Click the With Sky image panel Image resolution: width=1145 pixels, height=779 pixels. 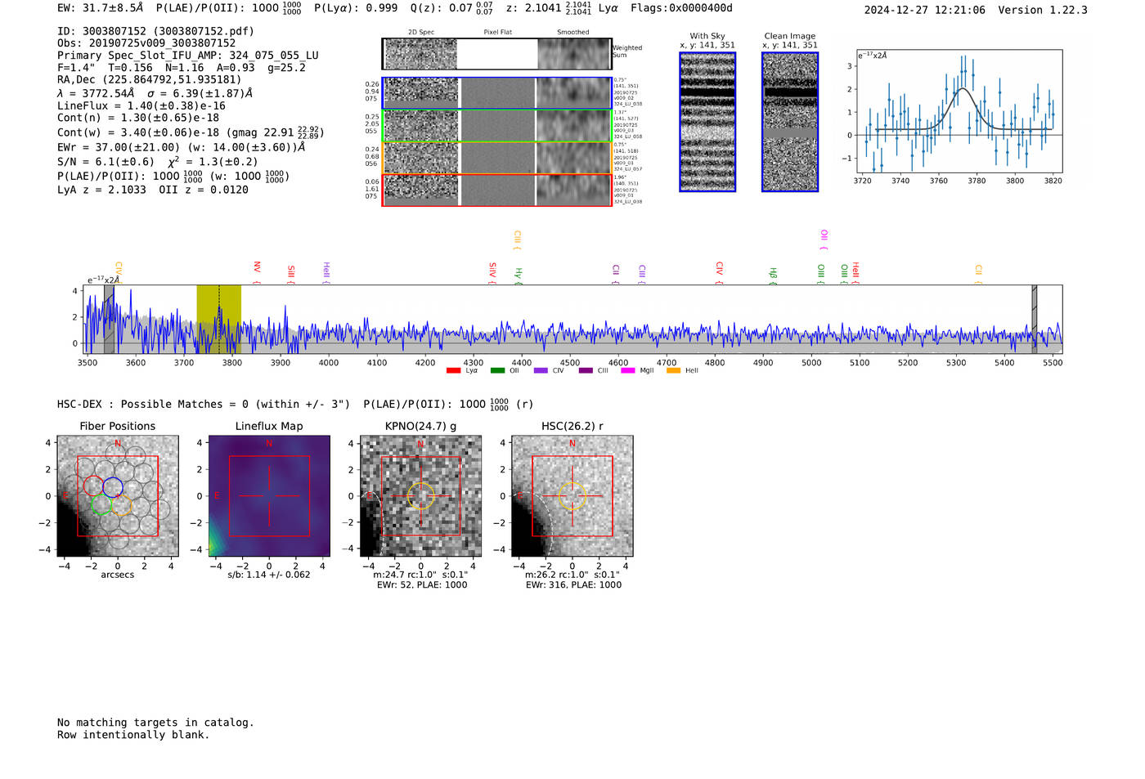[x=707, y=122]
